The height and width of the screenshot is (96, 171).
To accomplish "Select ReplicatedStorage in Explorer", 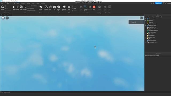I will [x=153, y=29].
